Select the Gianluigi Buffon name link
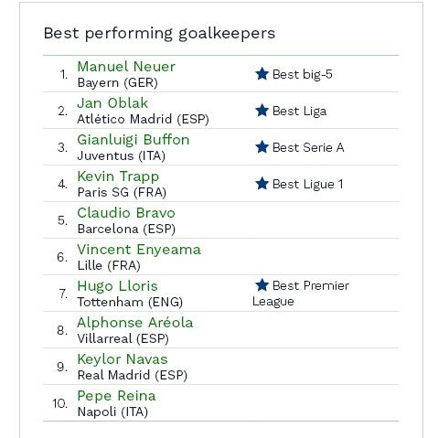Screen dimensions: 438x438 pyautogui.click(x=134, y=140)
